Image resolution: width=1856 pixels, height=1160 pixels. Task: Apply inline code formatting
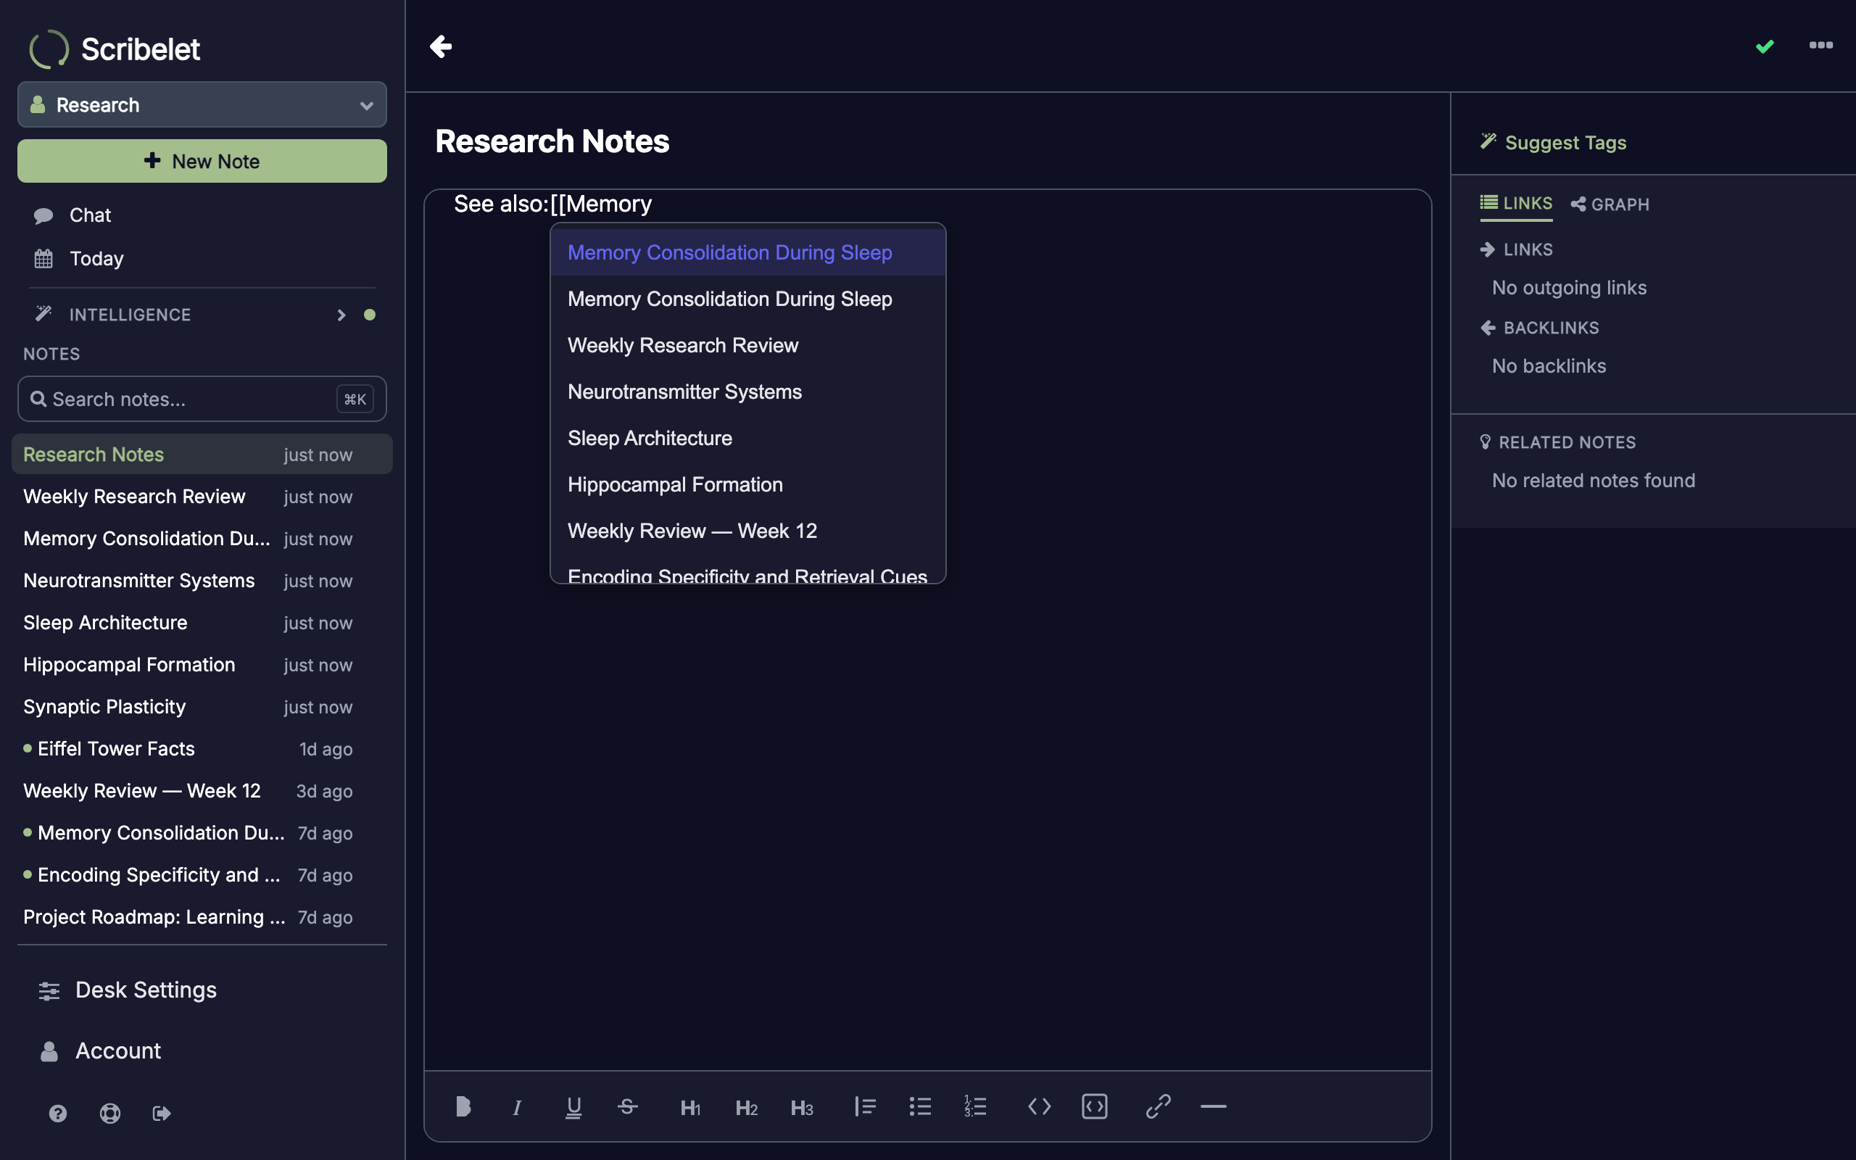[x=1039, y=1106]
